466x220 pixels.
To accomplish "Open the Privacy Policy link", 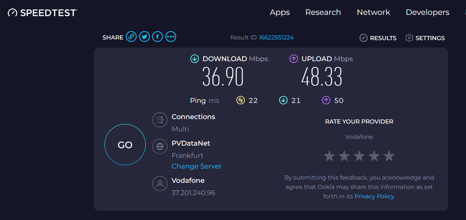I will click(x=374, y=196).
